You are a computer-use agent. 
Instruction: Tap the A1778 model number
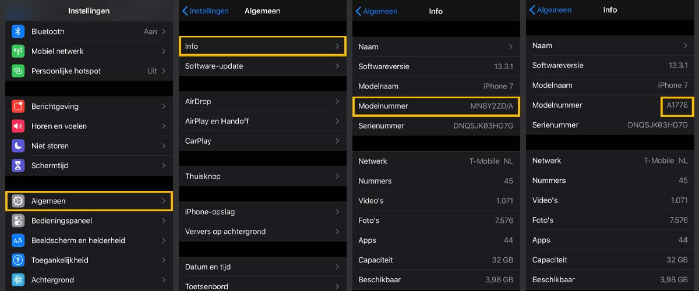[677, 105]
